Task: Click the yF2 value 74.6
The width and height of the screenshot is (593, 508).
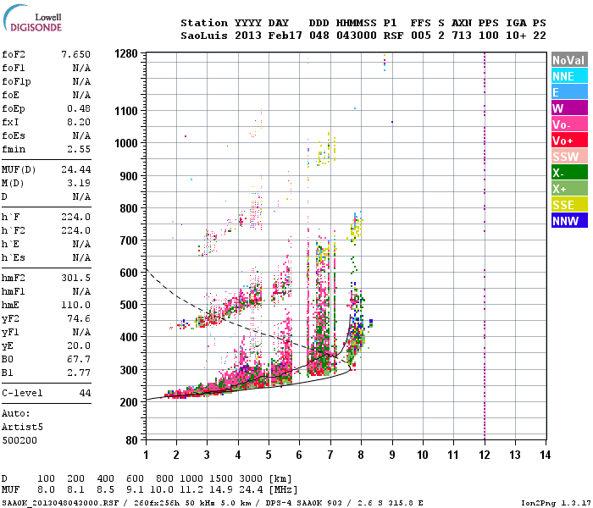Action: 79,318
